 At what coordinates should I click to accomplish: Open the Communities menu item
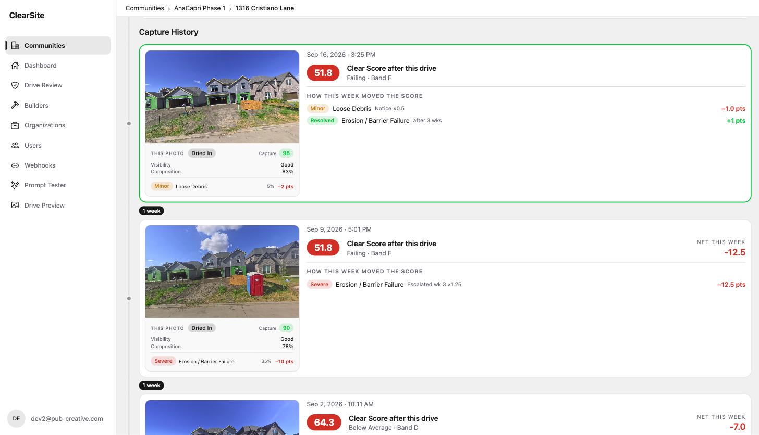point(58,45)
